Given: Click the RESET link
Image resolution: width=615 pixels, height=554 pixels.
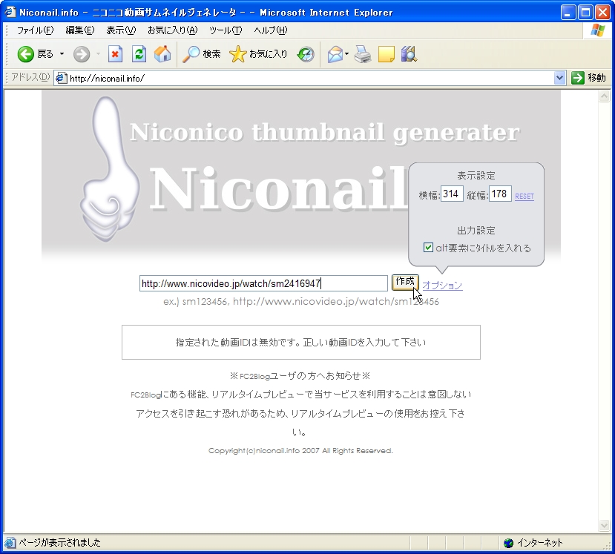Looking at the screenshot, I should [x=524, y=196].
